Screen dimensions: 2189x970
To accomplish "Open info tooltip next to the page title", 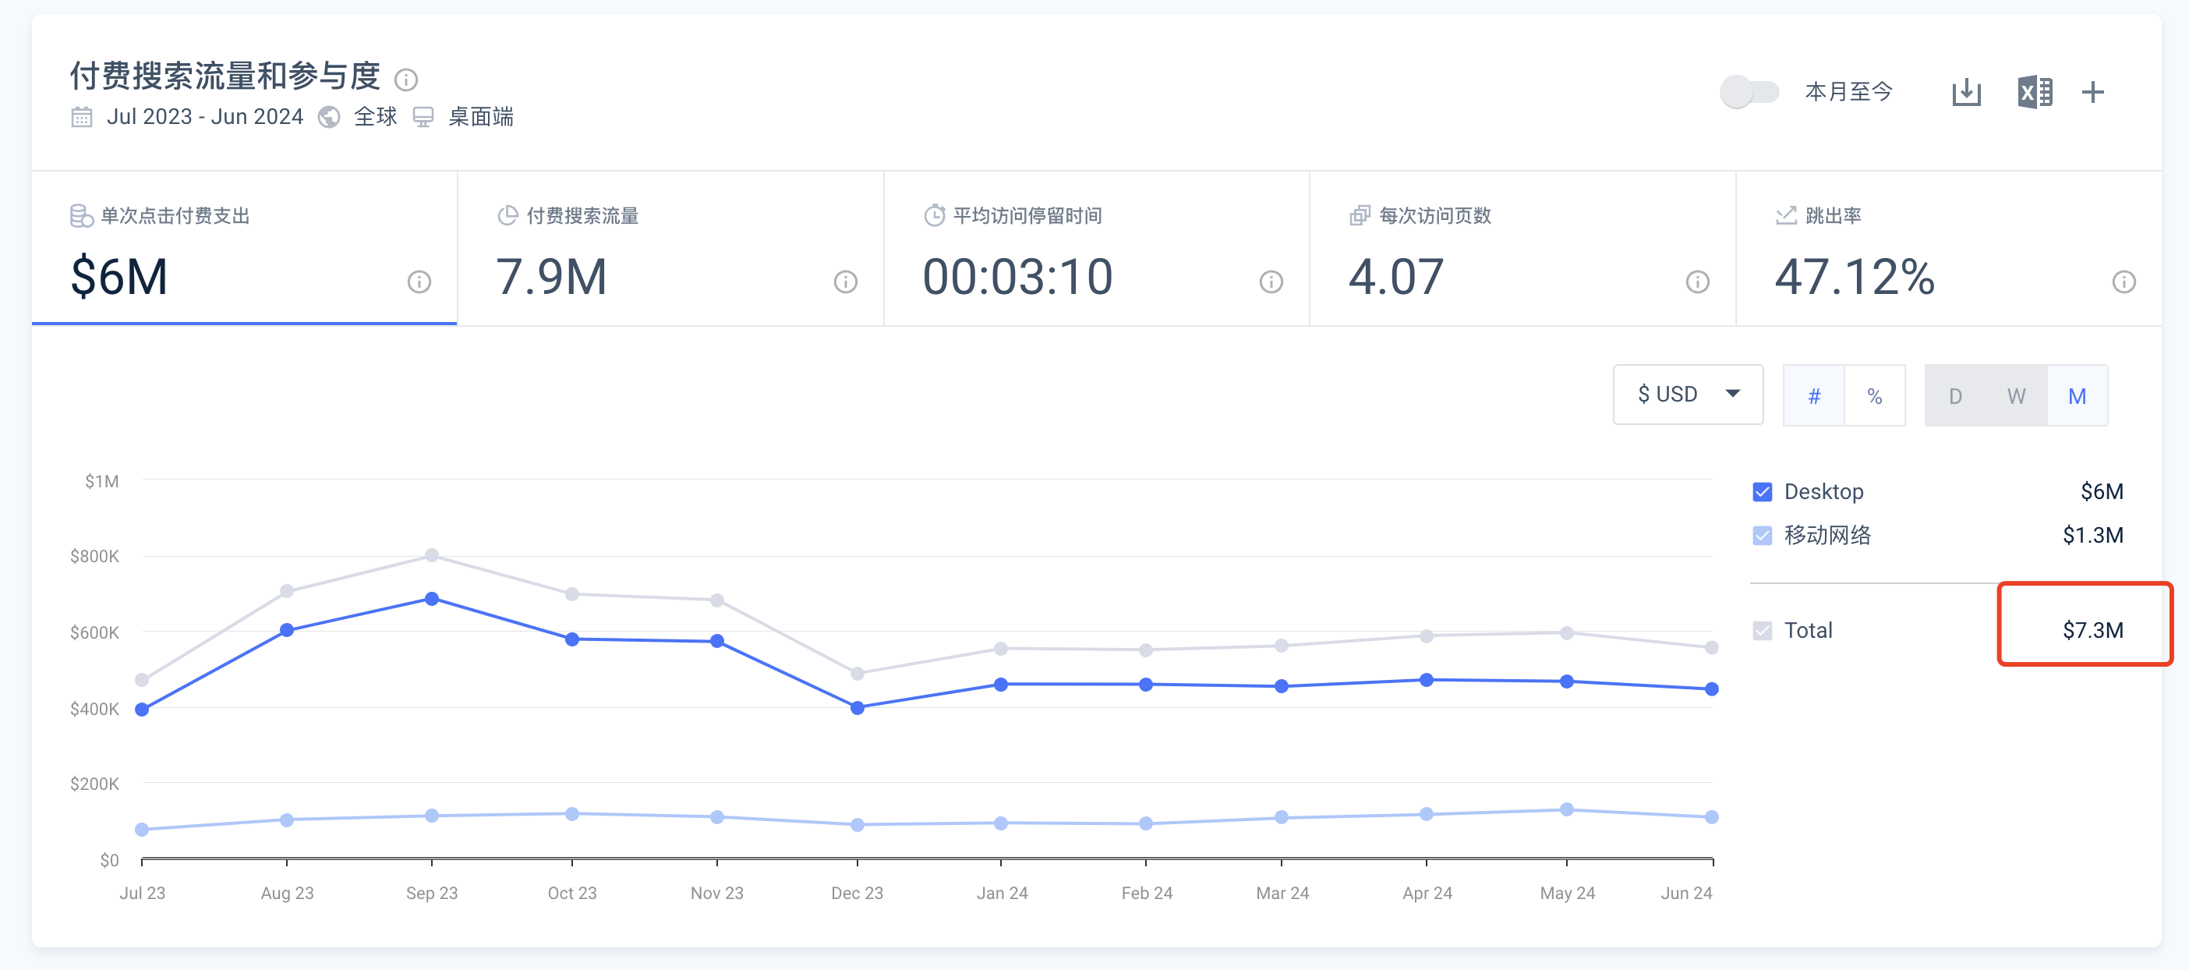I will pos(406,80).
